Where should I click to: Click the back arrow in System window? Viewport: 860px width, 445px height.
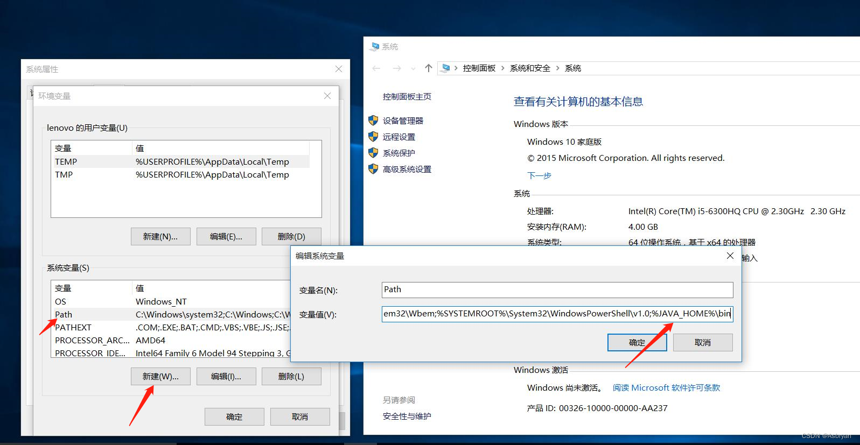(x=376, y=68)
